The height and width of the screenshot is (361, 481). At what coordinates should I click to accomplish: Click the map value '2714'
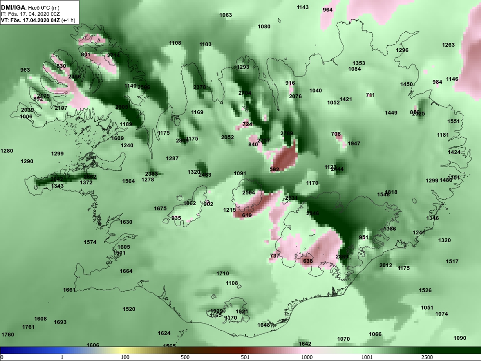click(x=114, y=55)
